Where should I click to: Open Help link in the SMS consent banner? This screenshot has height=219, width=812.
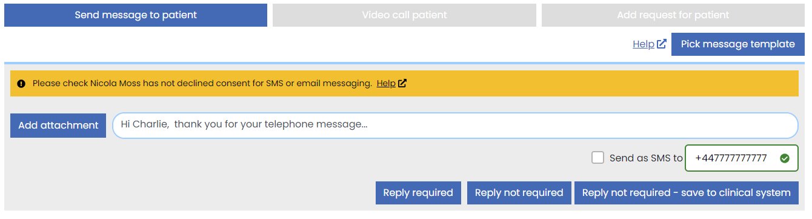click(x=386, y=84)
